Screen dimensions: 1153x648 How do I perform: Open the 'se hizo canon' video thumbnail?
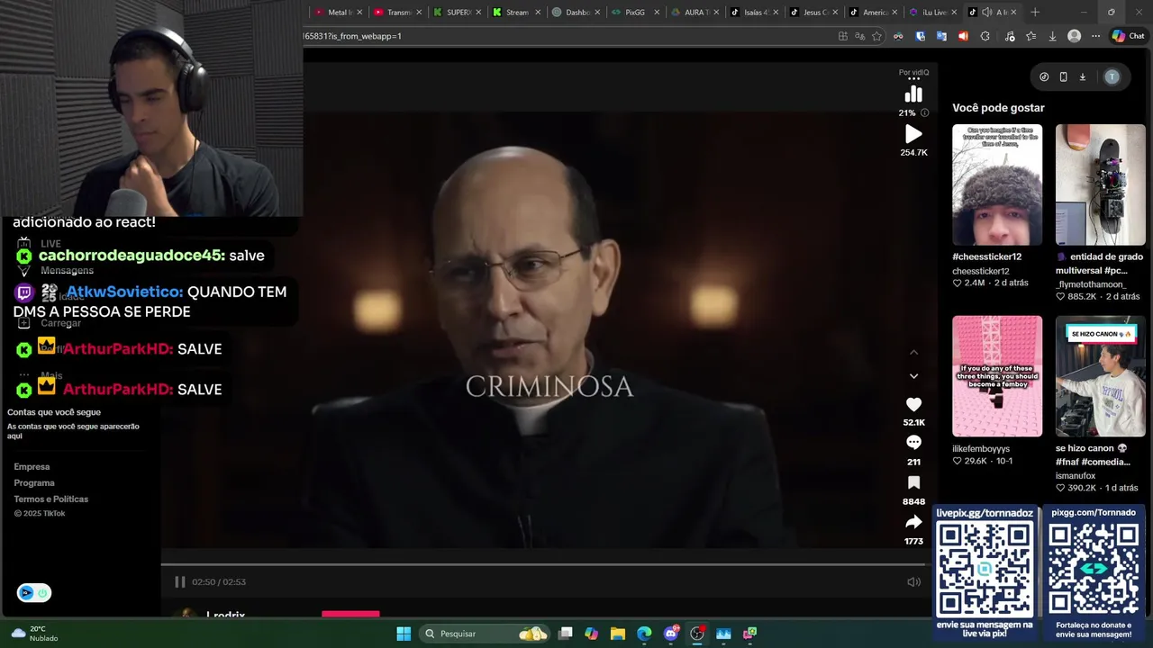(x=1101, y=376)
